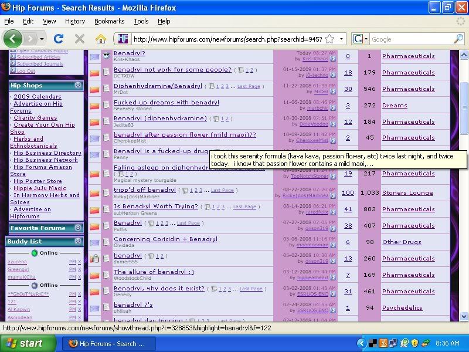This screenshot has height=352, width=469.
Task: Click the security shield tray icon
Action: pos(415,343)
